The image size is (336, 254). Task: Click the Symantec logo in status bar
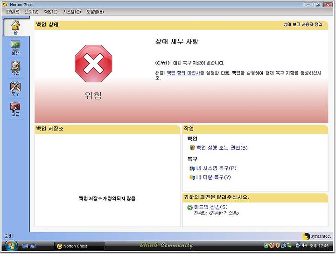tap(316, 236)
